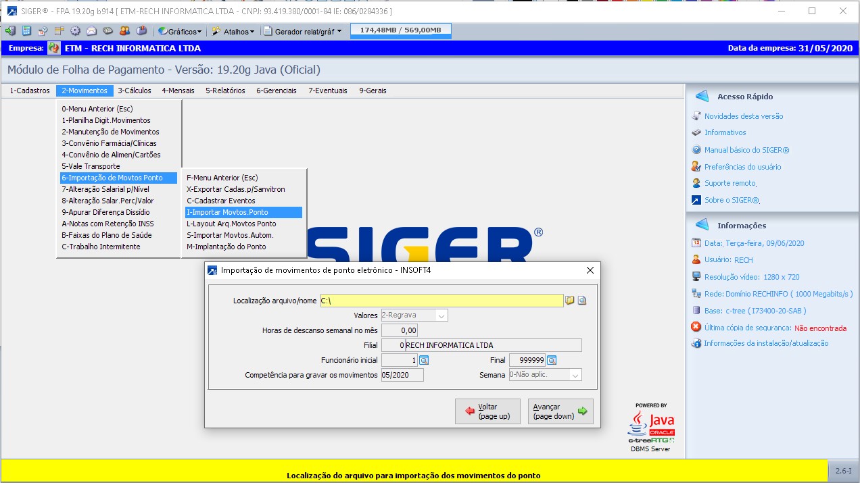Select M-Implantação do Ponto

(x=243, y=247)
